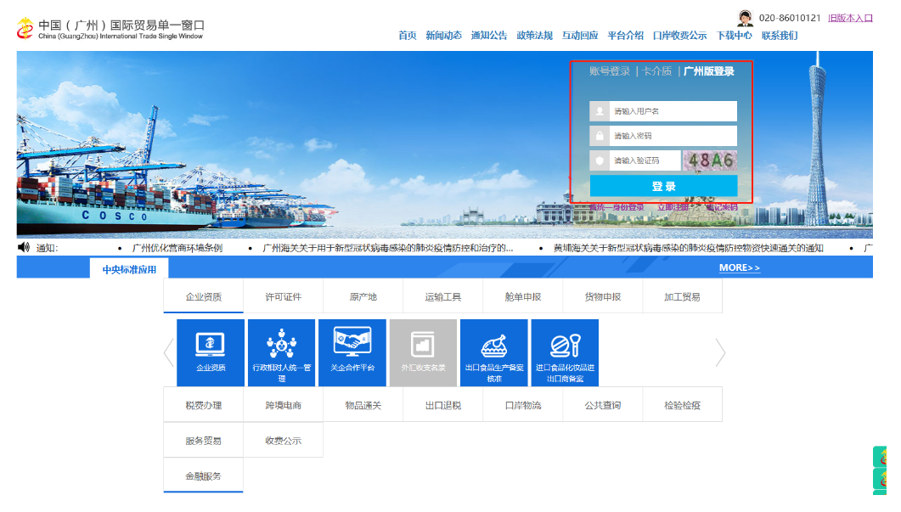The height and width of the screenshot is (512, 901).
Task: Open 平台介绍 in the navigation
Action: (x=625, y=36)
